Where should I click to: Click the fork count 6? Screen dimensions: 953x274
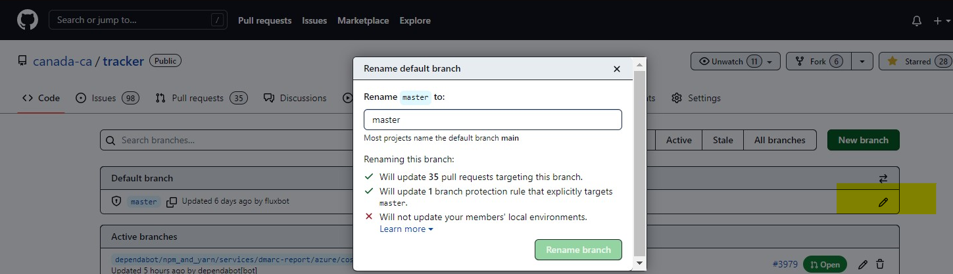pyautogui.click(x=836, y=61)
